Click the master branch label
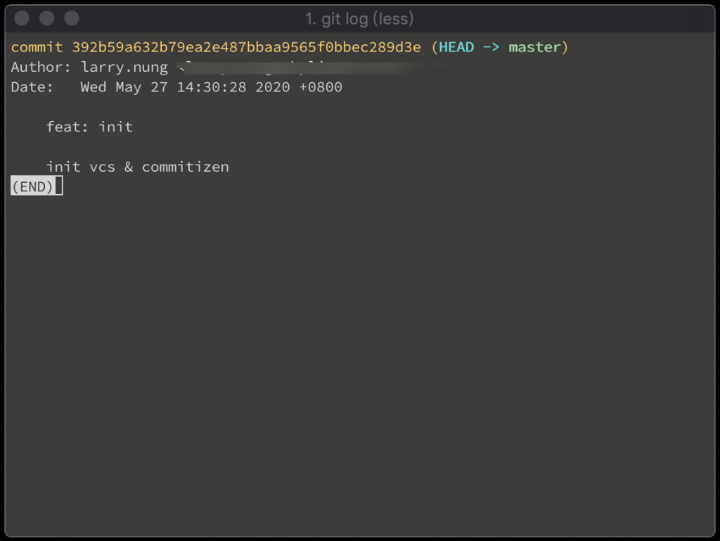Image resolution: width=720 pixels, height=541 pixels. [534, 47]
